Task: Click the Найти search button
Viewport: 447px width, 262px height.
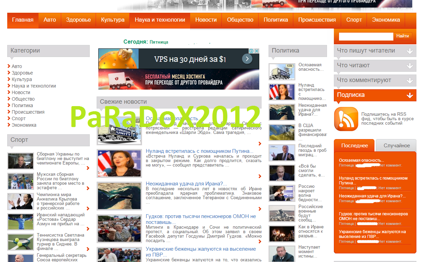Action: (x=403, y=36)
